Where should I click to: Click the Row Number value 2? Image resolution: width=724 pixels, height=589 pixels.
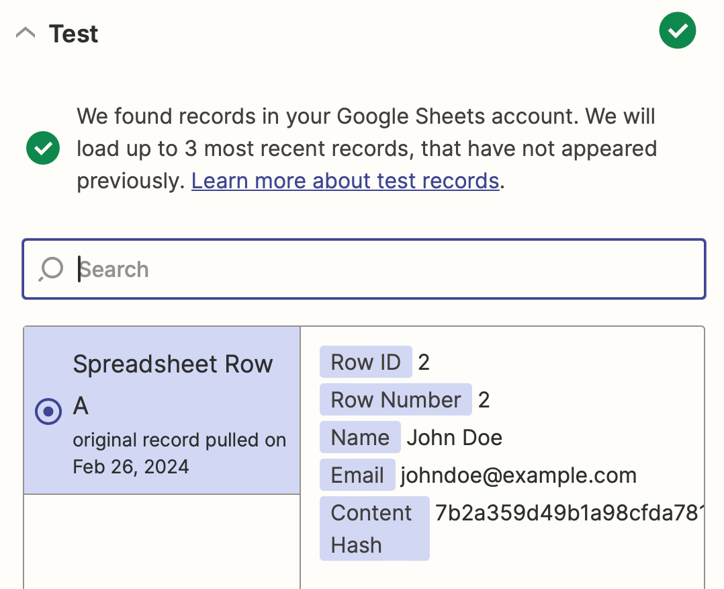coord(484,400)
